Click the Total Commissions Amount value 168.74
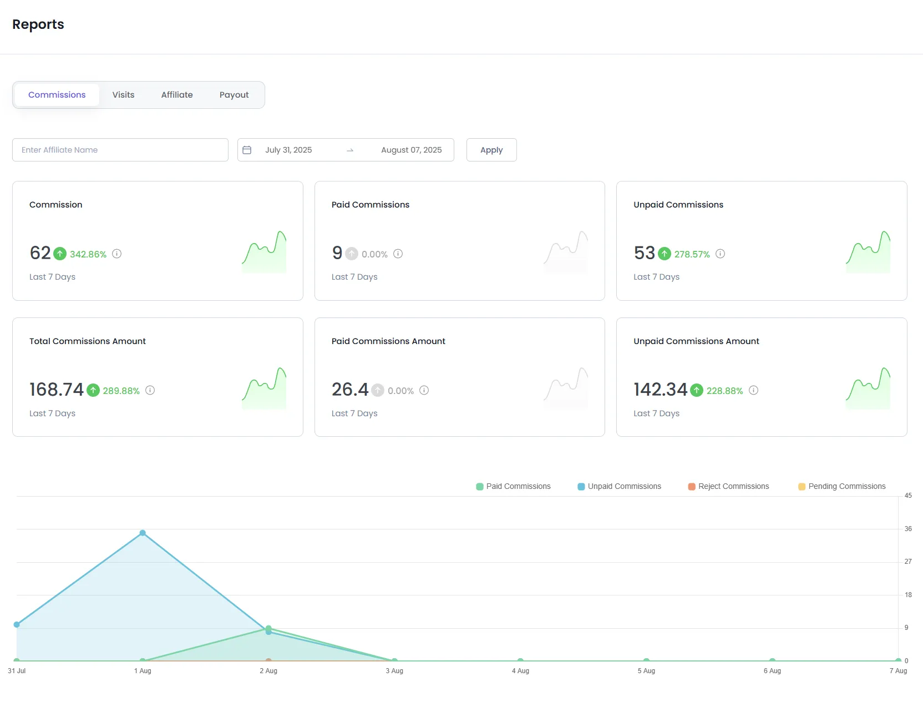Viewport: 923px width, 717px height. tap(57, 390)
